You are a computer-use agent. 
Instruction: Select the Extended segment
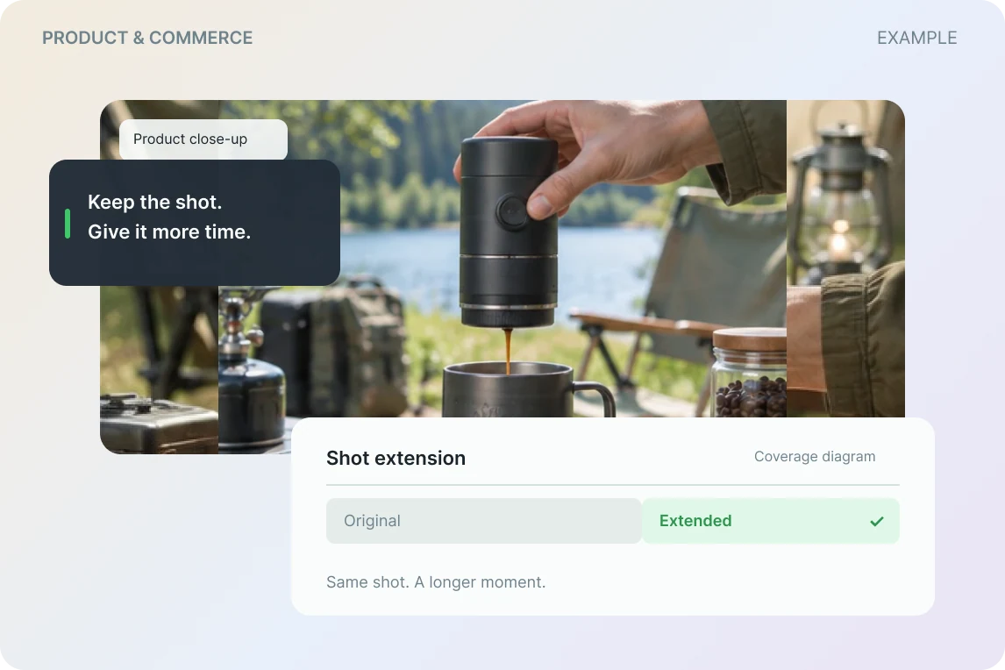pyautogui.click(x=771, y=521)
